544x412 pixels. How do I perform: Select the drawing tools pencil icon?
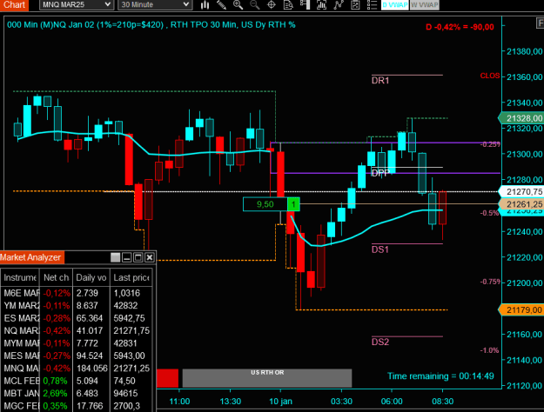click(x=221, y=5)
